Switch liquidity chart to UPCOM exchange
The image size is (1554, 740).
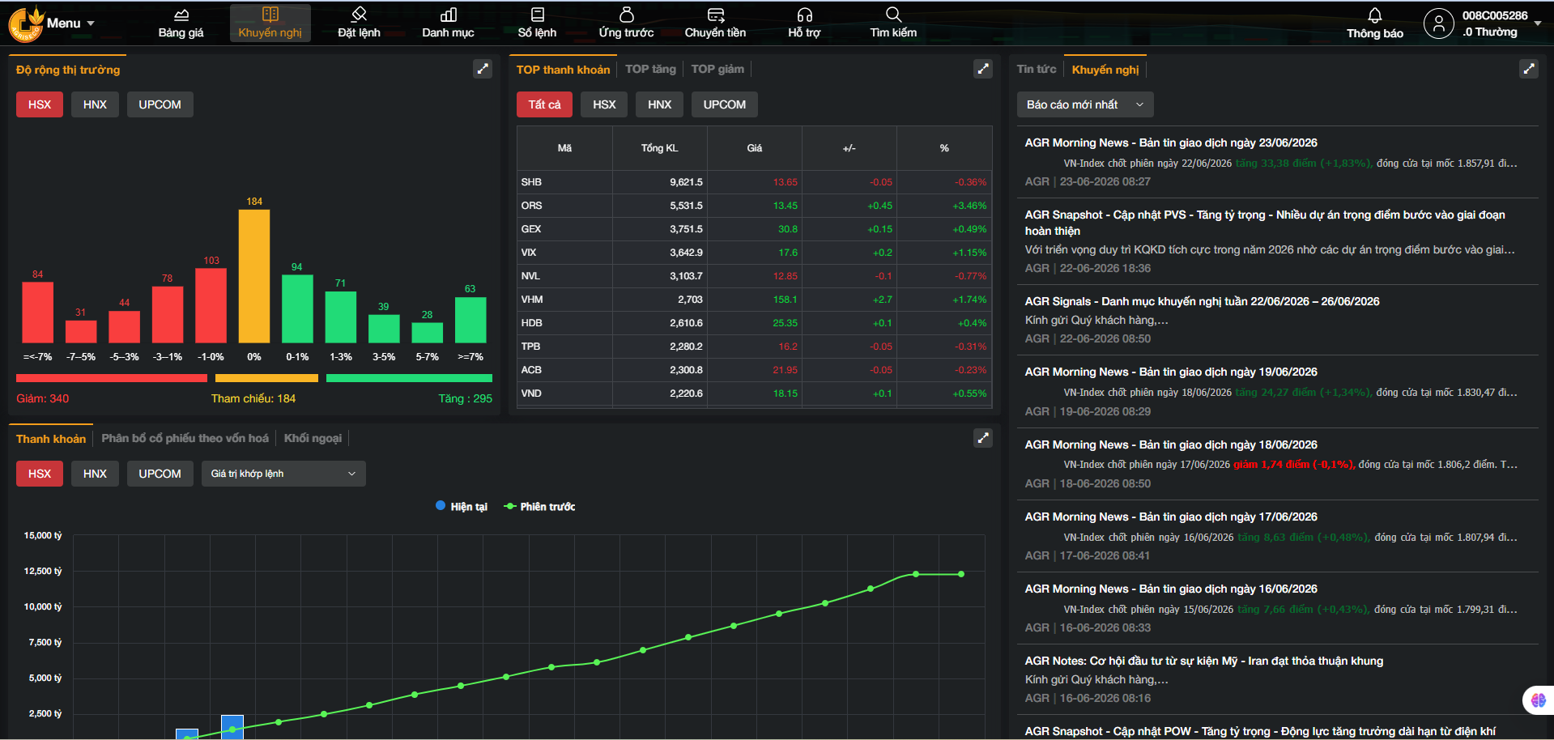160,474
